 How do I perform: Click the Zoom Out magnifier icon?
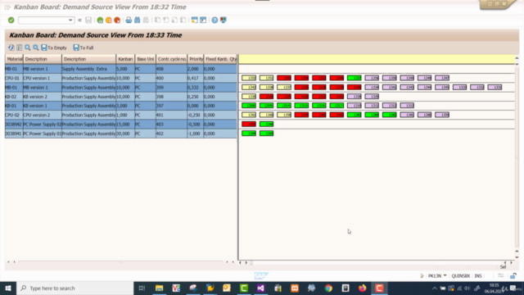(x=36, y=48)
